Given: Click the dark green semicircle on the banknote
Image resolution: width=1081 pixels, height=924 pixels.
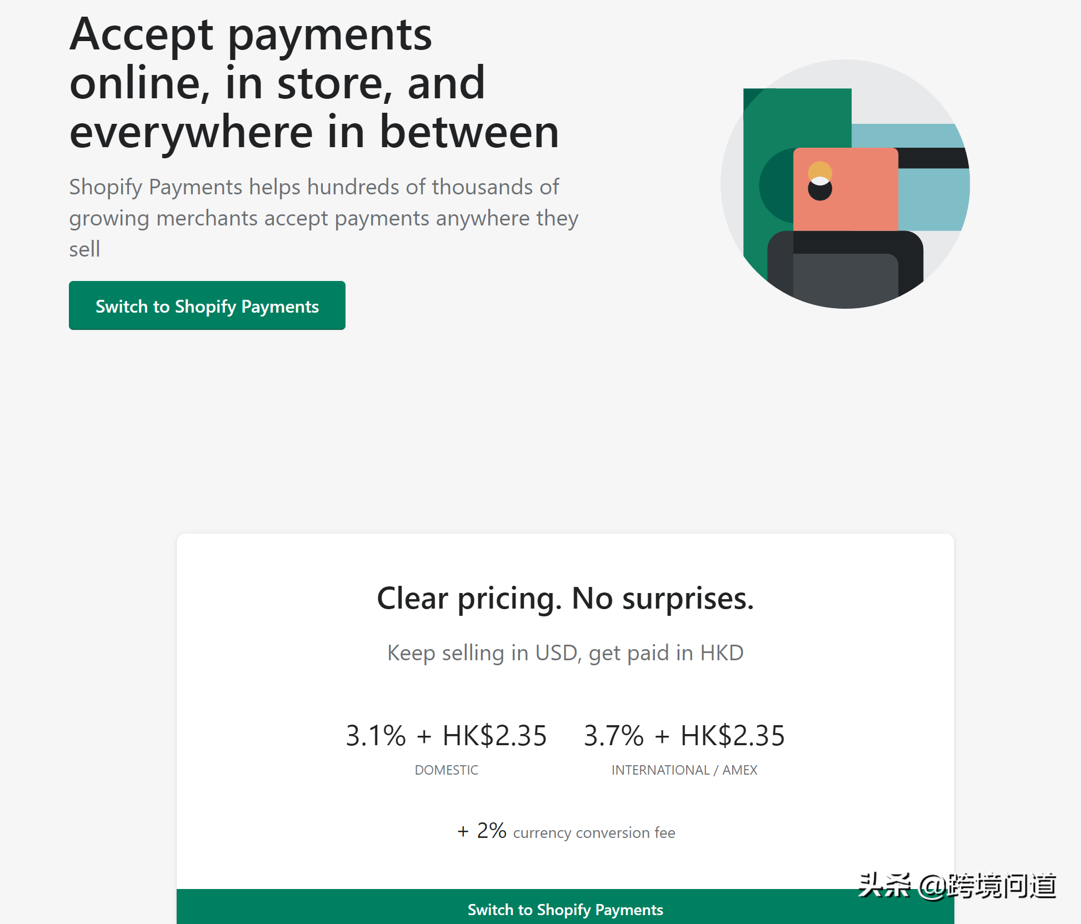Looking at the screenshot, I should (x=776, y=186).
